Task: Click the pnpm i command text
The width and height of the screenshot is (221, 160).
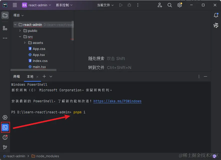Action: (79, 112)
